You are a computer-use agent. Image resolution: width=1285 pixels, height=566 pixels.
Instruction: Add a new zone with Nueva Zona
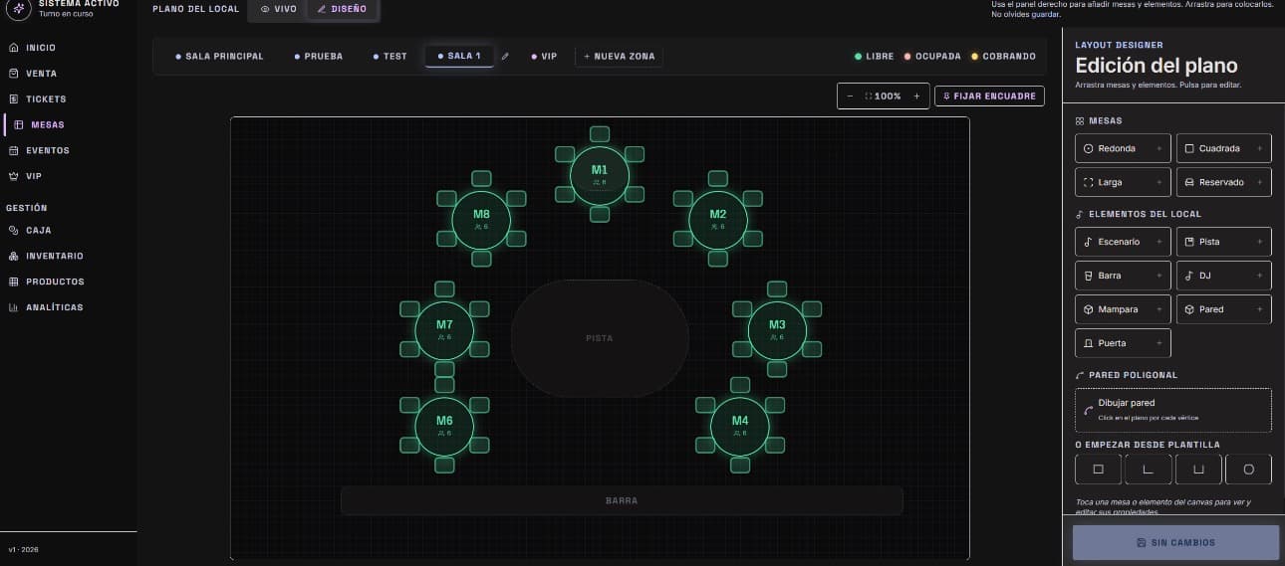coord(619,57)
